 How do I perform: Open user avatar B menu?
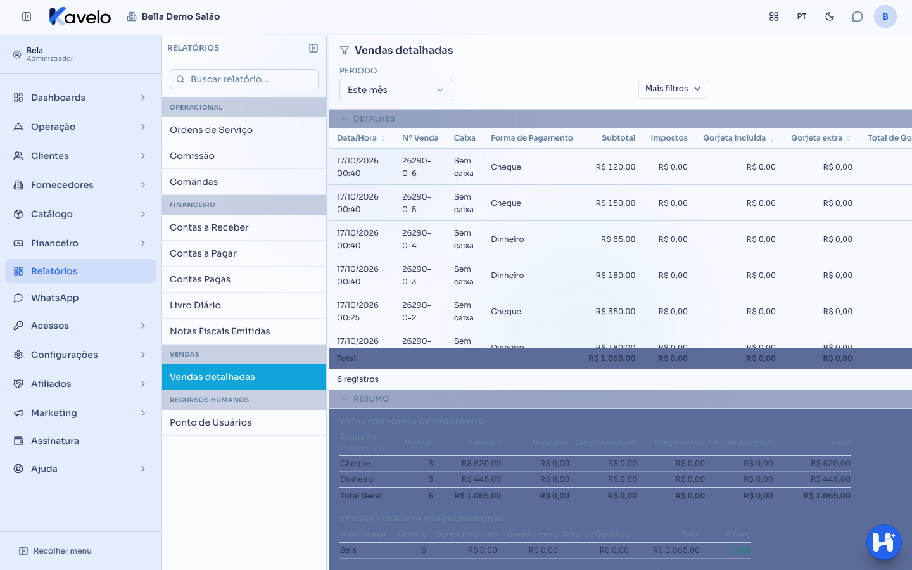(885, 16)
